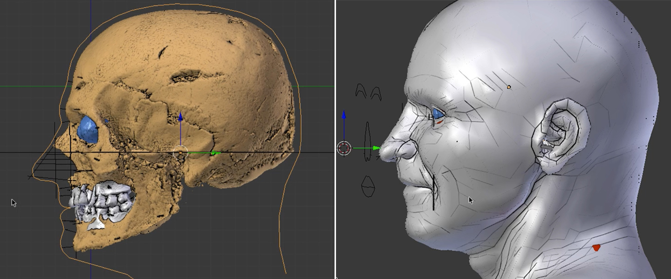Grab the blue Z-axis arrow on the skull
Screen dimensions: 671x279
click(180, 117)
